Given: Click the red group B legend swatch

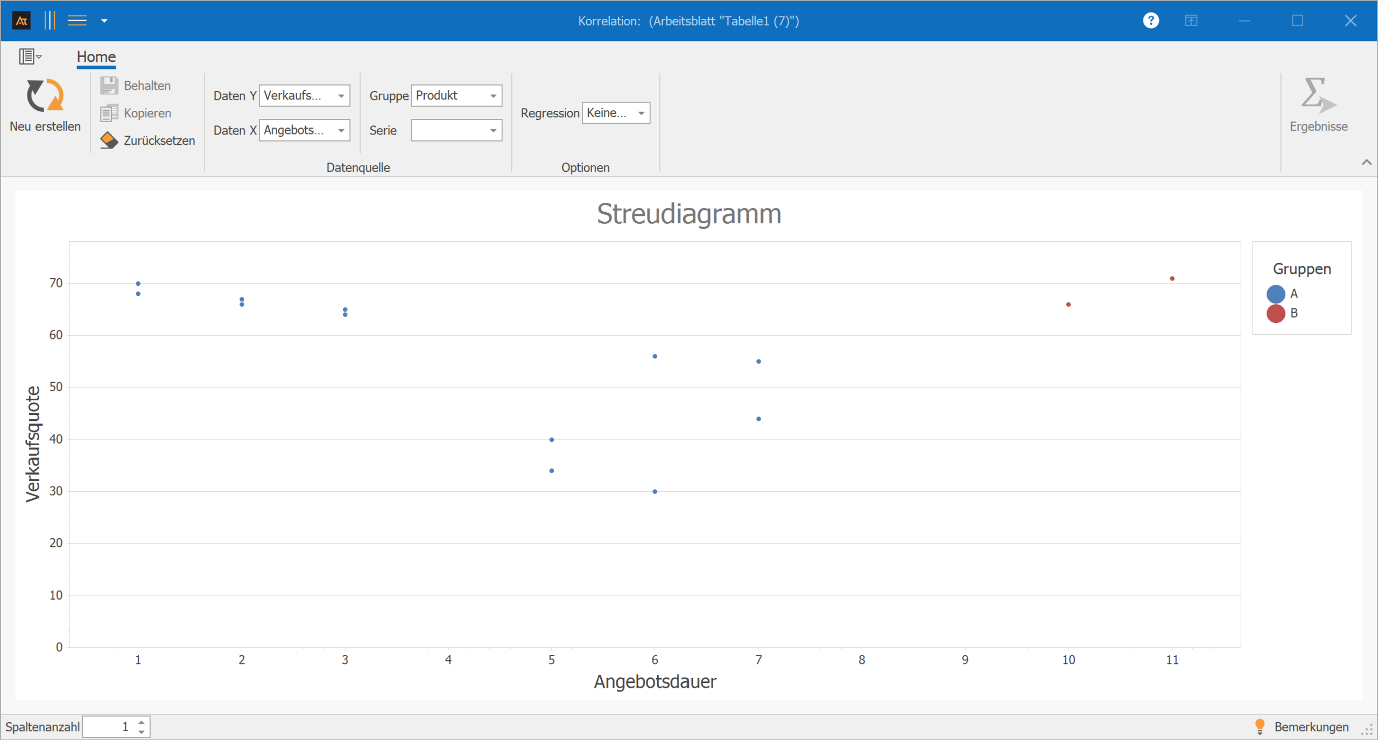Looking at the screenshot, I should pos(1276,313).
